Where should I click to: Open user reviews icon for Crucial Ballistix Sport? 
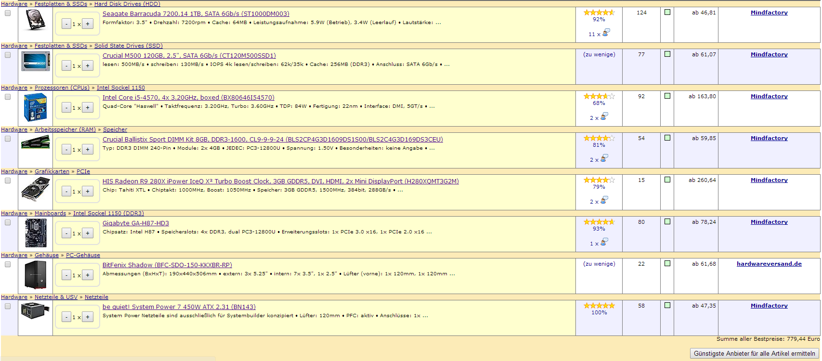point(604,158)
